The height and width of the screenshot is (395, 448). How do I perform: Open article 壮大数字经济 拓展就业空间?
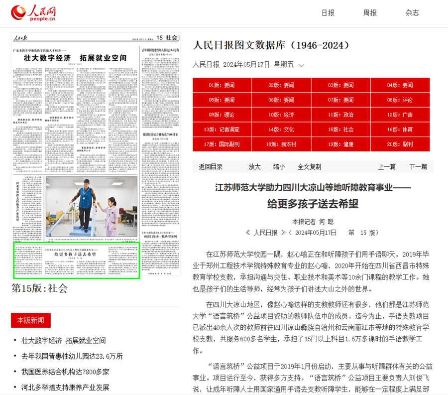click(x=64, y=341)
